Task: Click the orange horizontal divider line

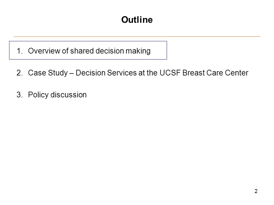Action: click(137, 37)
